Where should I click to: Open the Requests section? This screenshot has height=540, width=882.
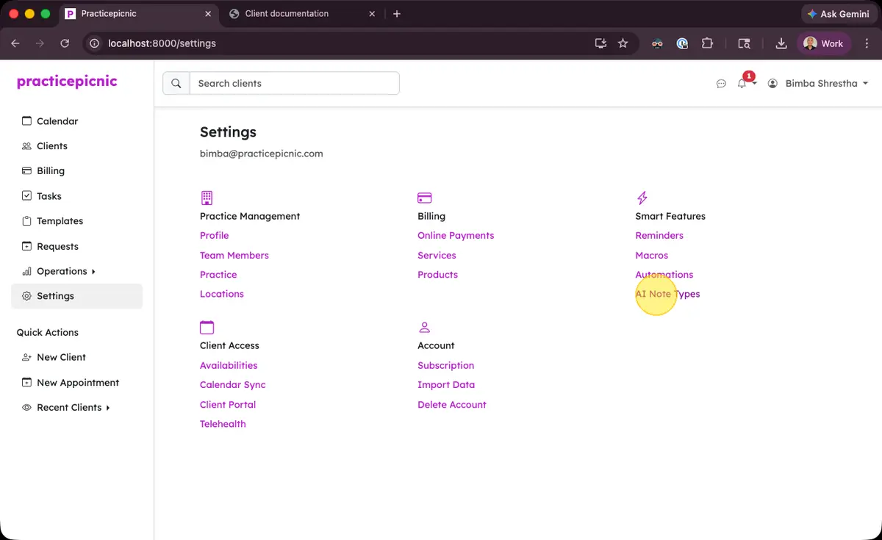[58, 246]
